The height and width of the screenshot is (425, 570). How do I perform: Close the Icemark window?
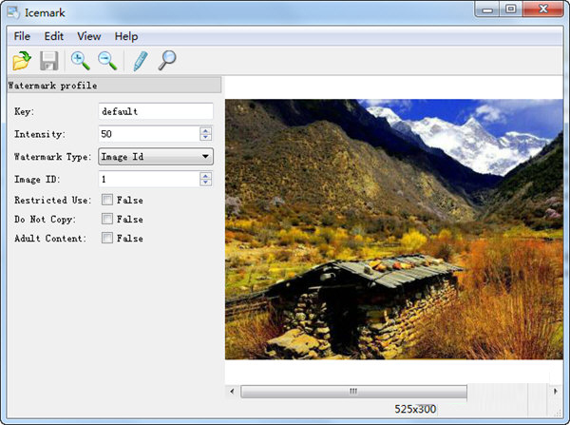point(543,10)
